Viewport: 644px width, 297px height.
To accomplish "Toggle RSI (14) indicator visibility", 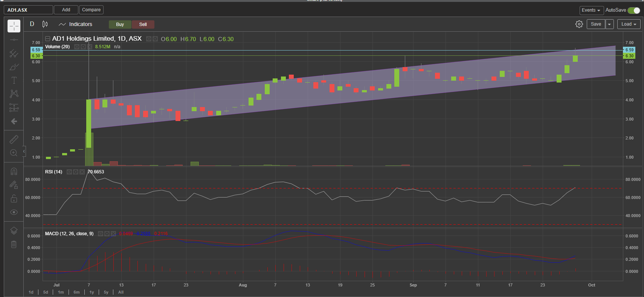I will (x=69, y=172).
